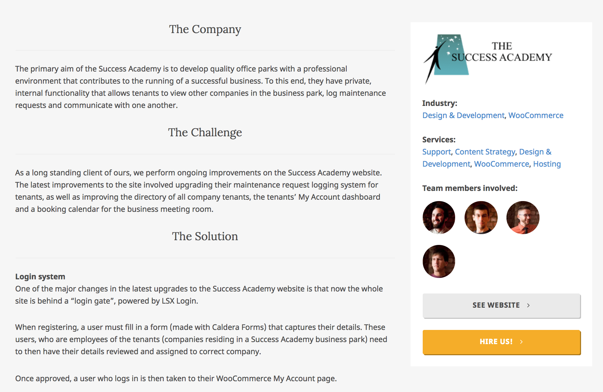603x392 pixels.
Task: Click the team member avatar wearing glasses
Action: click(523, 218)
